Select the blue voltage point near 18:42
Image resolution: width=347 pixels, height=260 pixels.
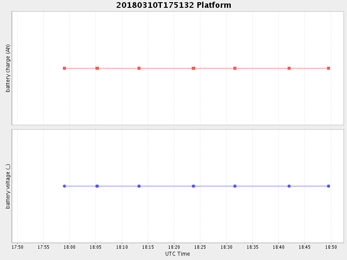point(289,186)
